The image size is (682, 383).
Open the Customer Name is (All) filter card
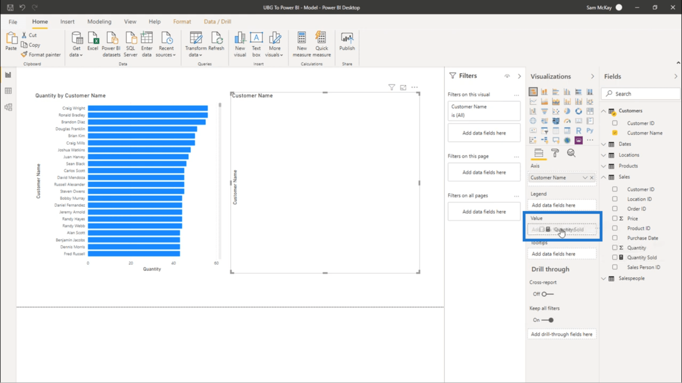[484, 111]
